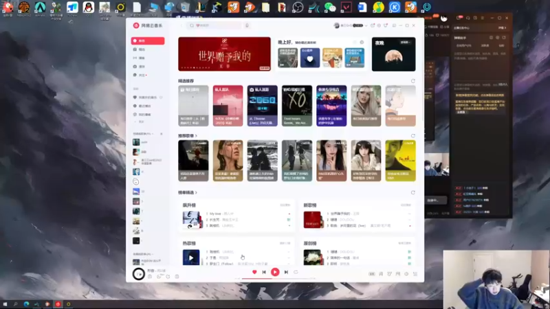Screen dimensions: 550x309
Task: Open the red banner 世界赠予我的
Action: tap(225, 54)
